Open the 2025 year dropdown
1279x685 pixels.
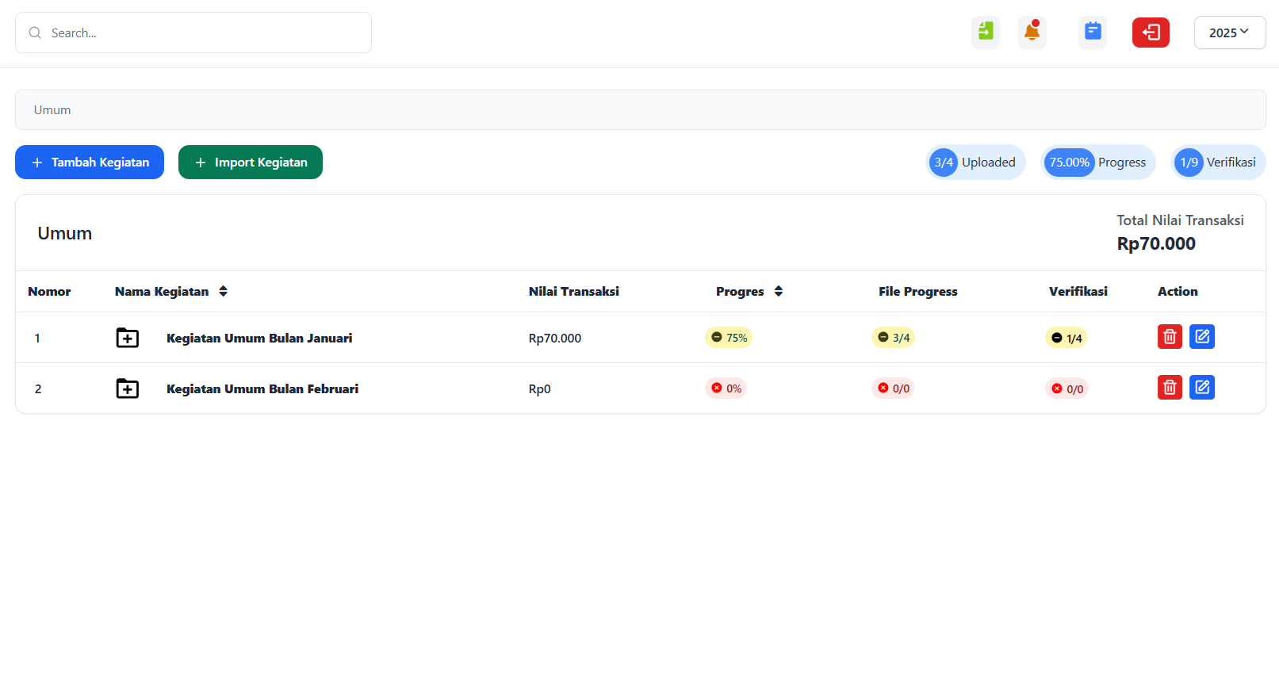click(1230, 33)
